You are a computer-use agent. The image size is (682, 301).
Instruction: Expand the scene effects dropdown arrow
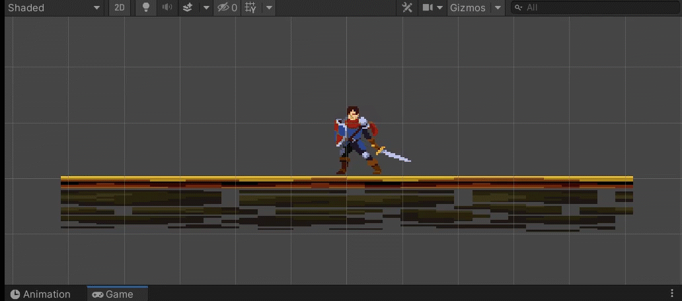pyautogui.click(x=206, y=8)
